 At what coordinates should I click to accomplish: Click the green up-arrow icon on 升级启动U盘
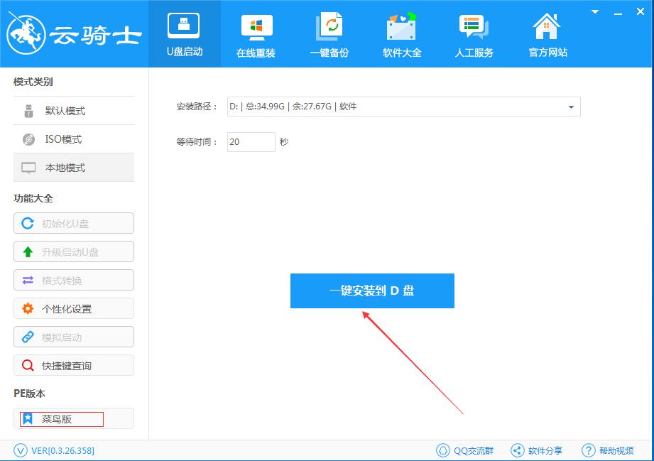click(28, 251)
